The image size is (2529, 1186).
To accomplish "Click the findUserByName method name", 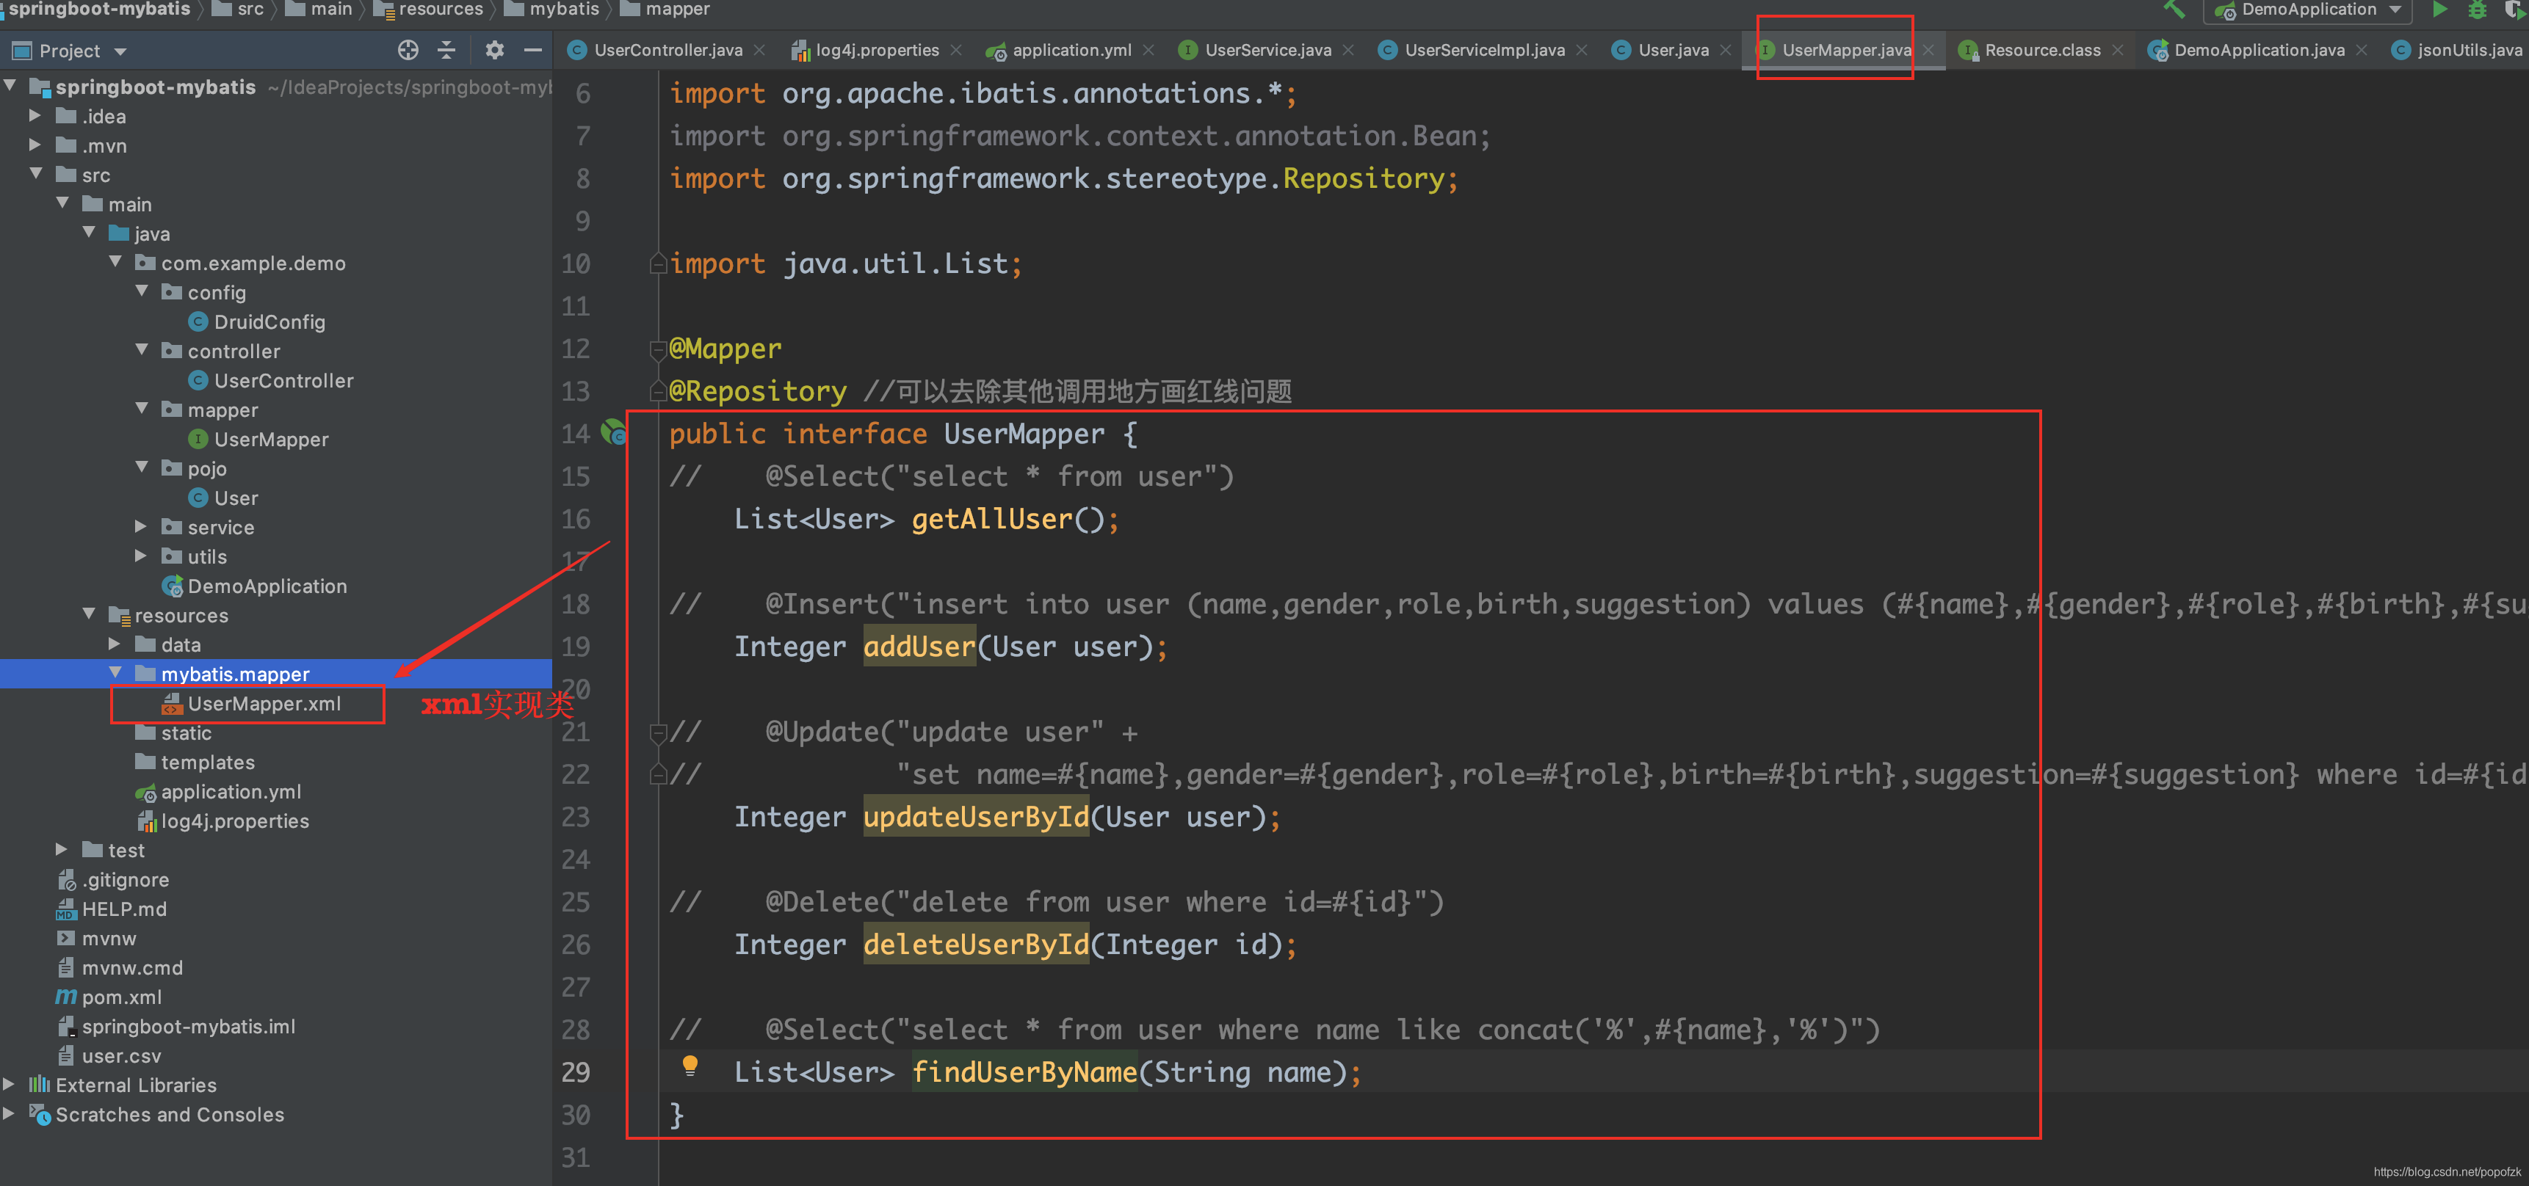I will [1024, 1072].
